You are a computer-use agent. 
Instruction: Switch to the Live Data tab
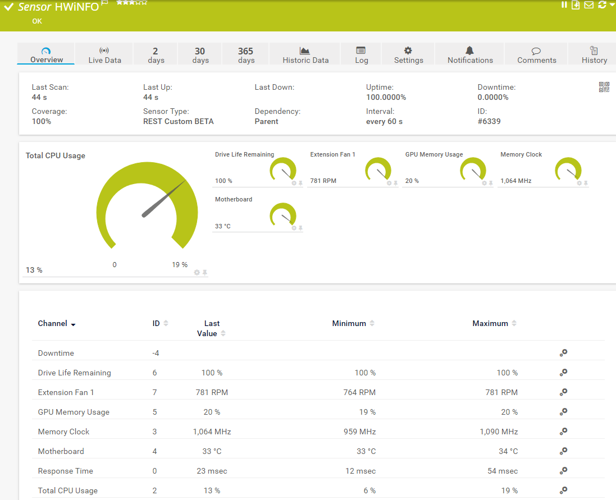point(104,54)
